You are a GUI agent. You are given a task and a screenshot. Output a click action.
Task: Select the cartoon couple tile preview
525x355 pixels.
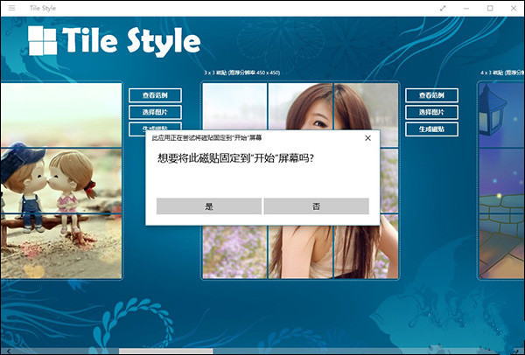point(61,181)
